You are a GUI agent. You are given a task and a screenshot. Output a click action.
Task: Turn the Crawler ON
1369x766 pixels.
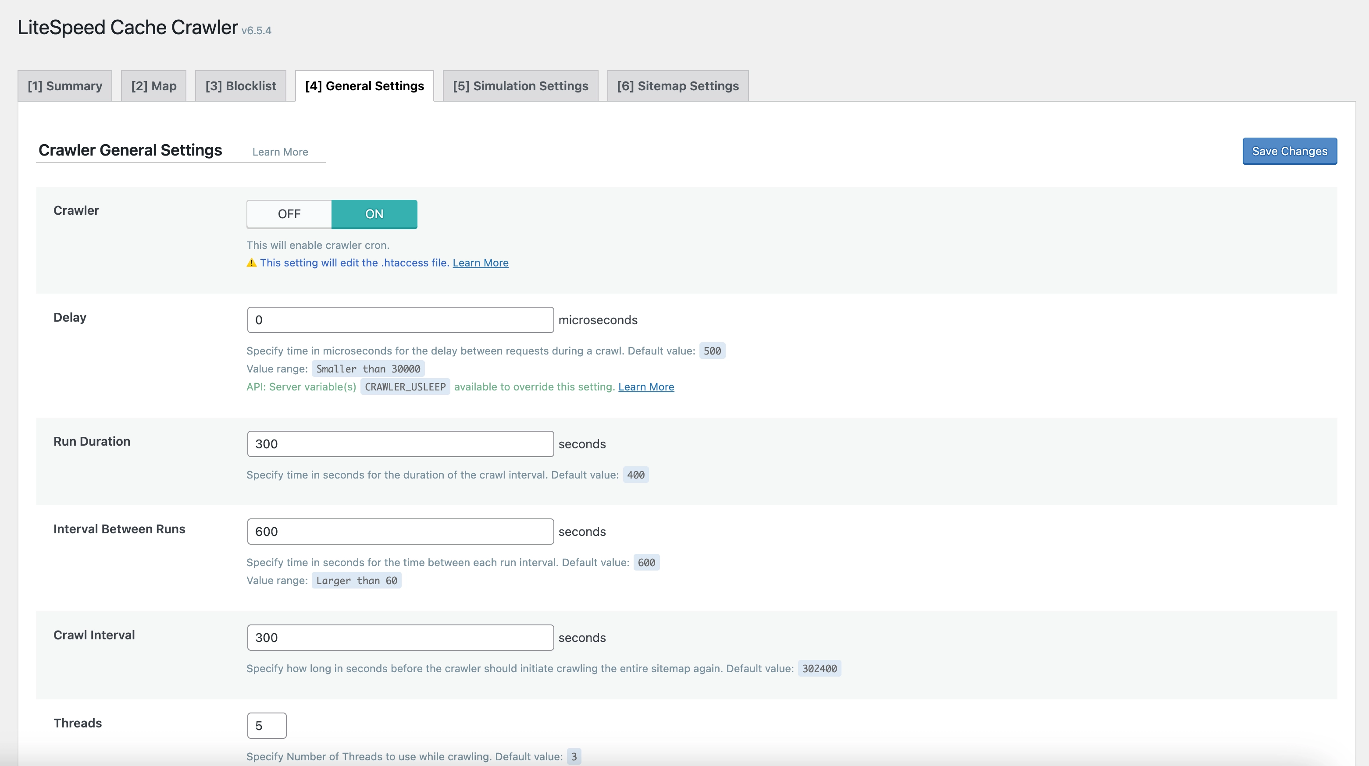coord(374,214)
